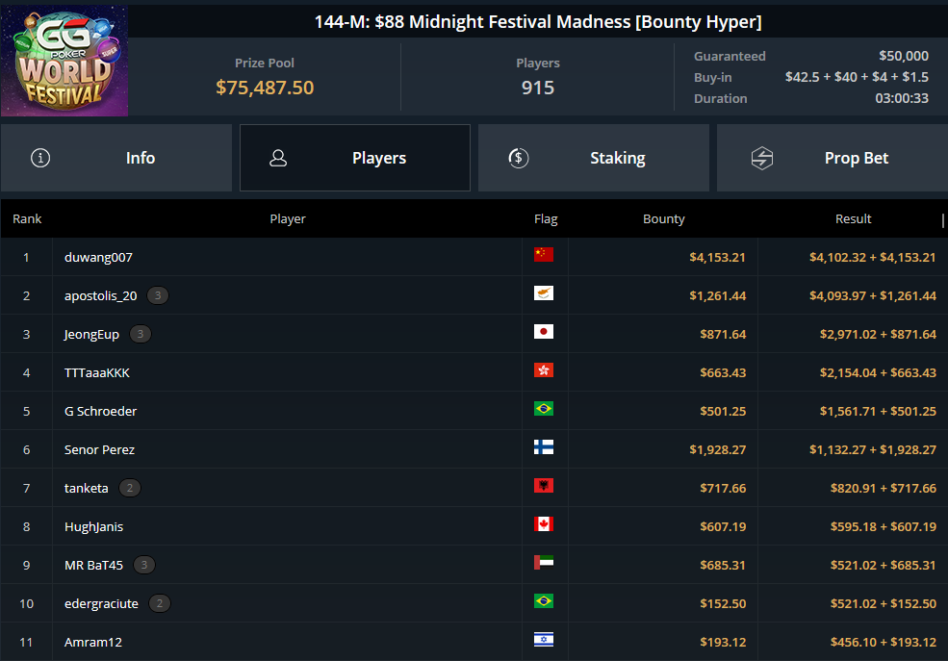Sort by the Rank column header

coord(27,219)
